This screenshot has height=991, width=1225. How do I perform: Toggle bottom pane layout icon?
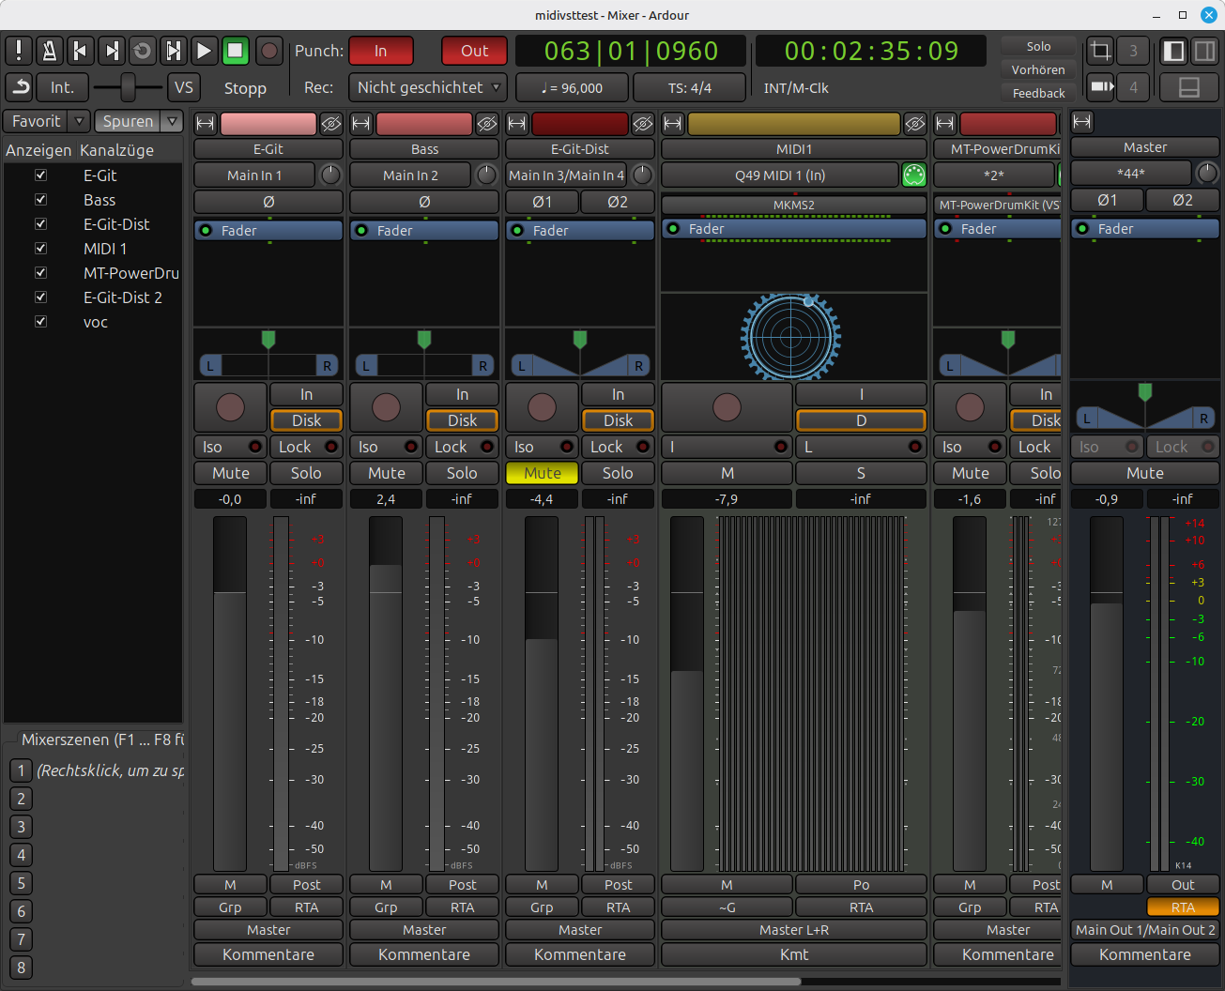tap(1188, 88)
